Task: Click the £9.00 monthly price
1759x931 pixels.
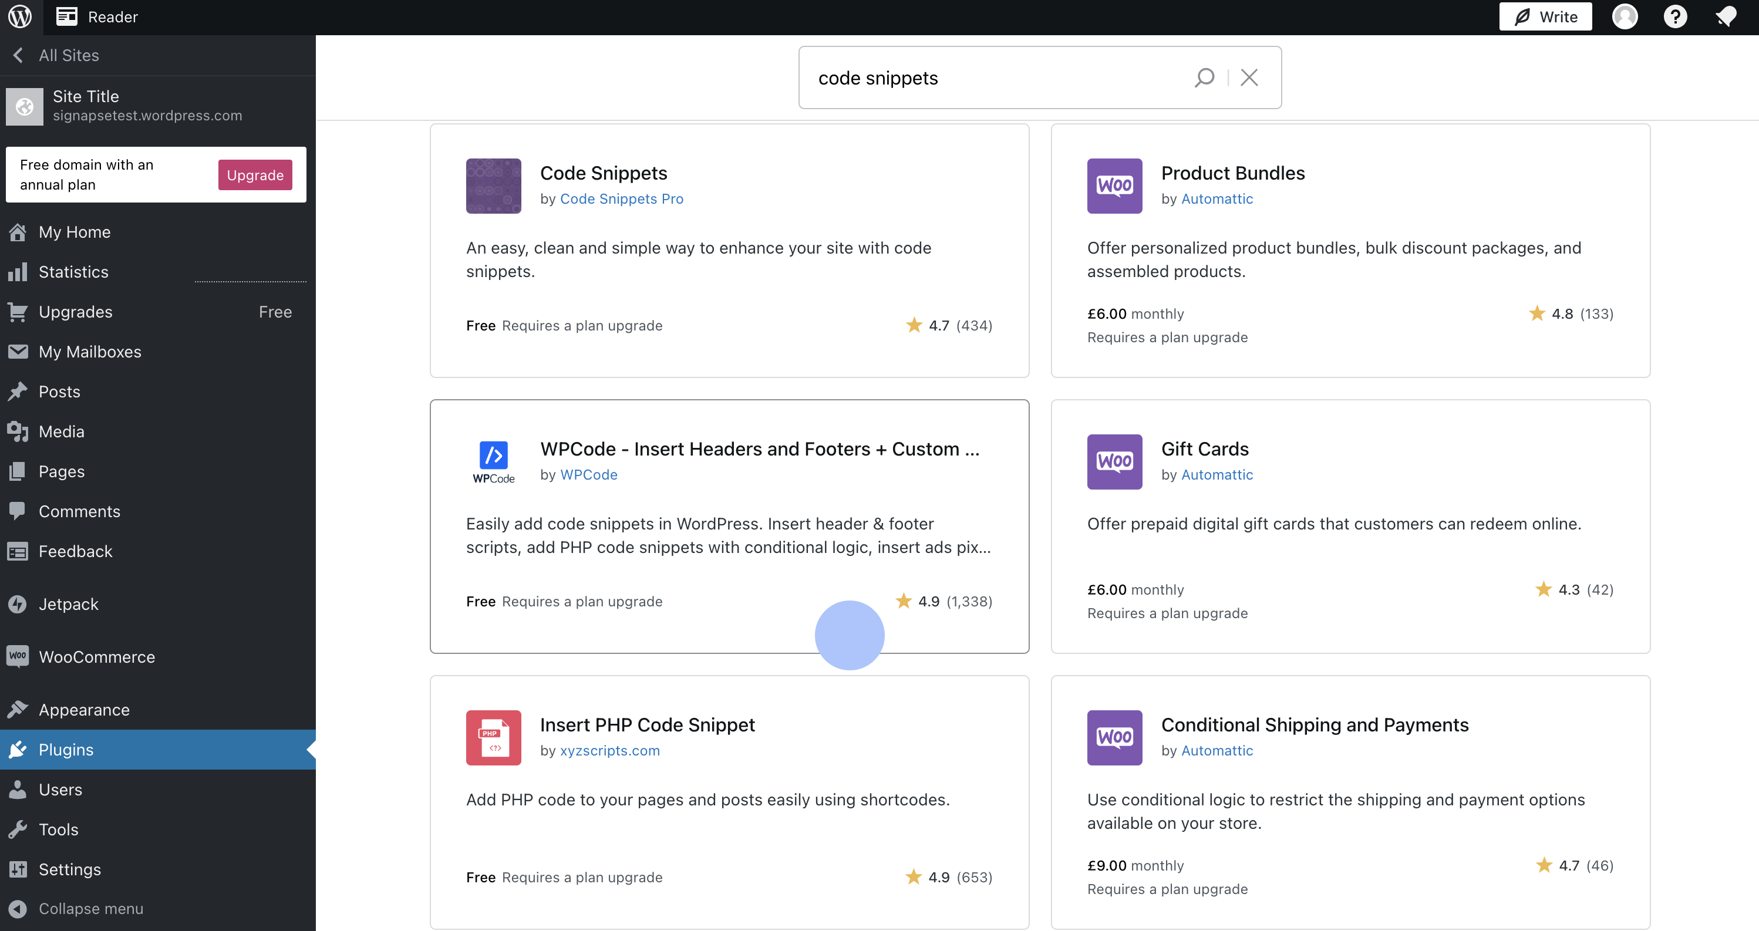Action: (1135, 865)
